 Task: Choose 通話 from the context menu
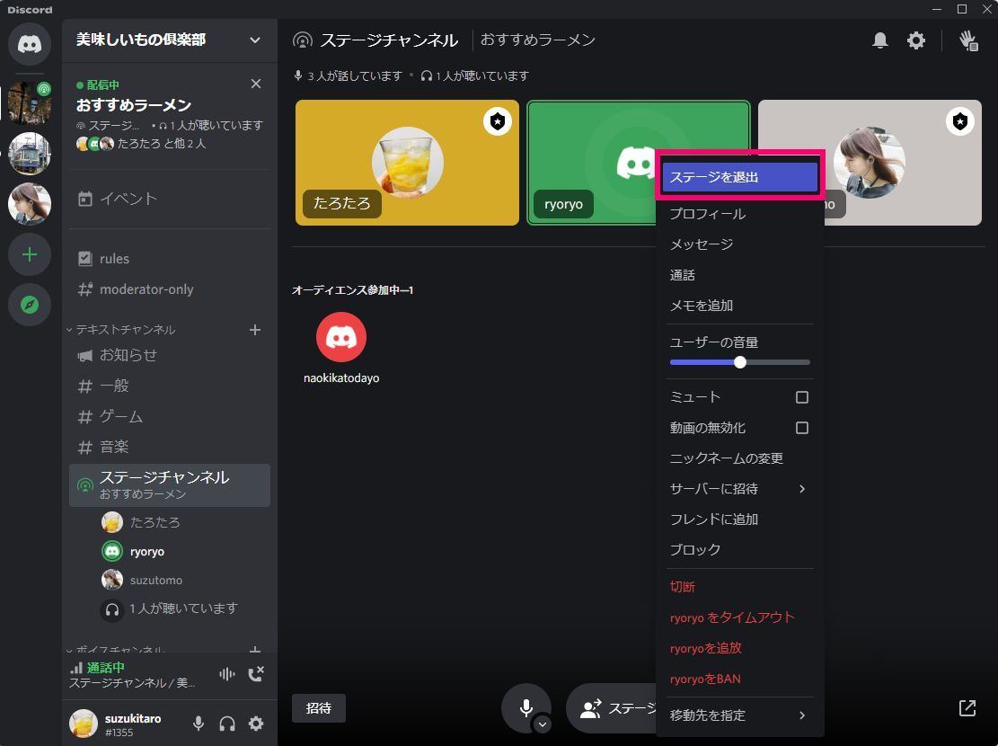pos(739,274)
